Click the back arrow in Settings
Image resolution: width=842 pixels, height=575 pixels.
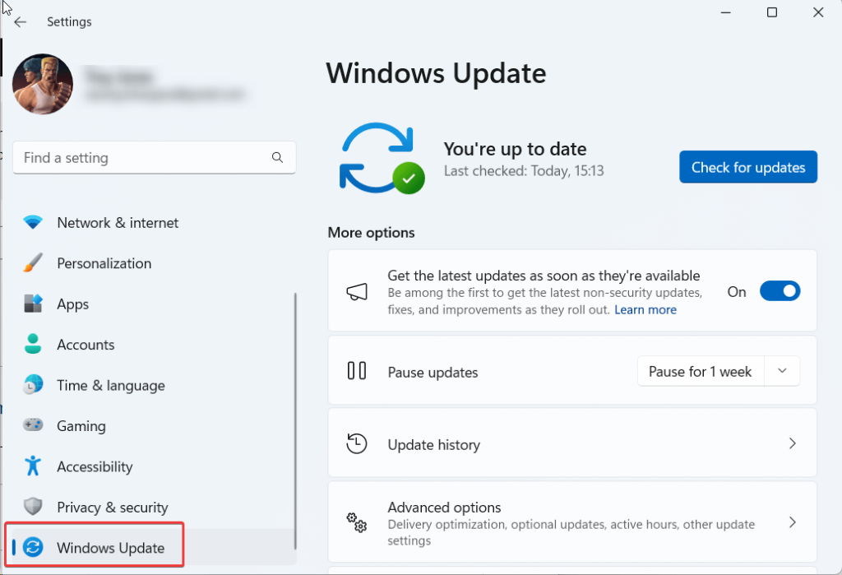pyautogui.click(x=21, y=22)
